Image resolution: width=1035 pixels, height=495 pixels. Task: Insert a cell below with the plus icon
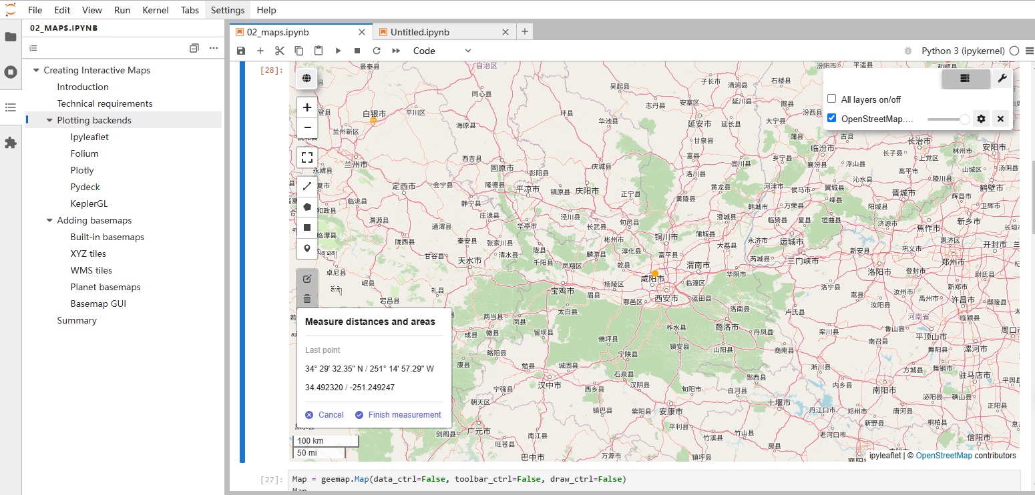click(260, 51)
